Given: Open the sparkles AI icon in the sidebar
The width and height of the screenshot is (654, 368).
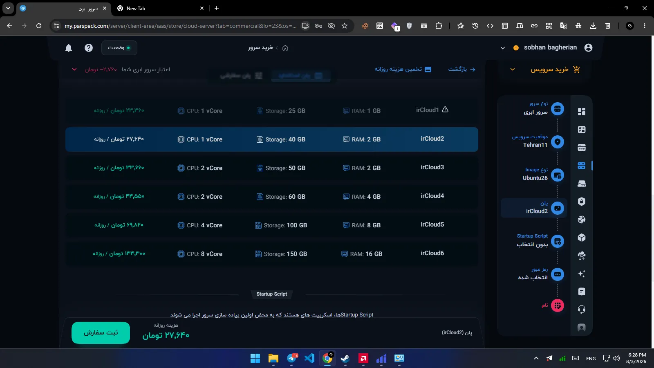Looking at the screenshot, I should [x=582, y=274].
